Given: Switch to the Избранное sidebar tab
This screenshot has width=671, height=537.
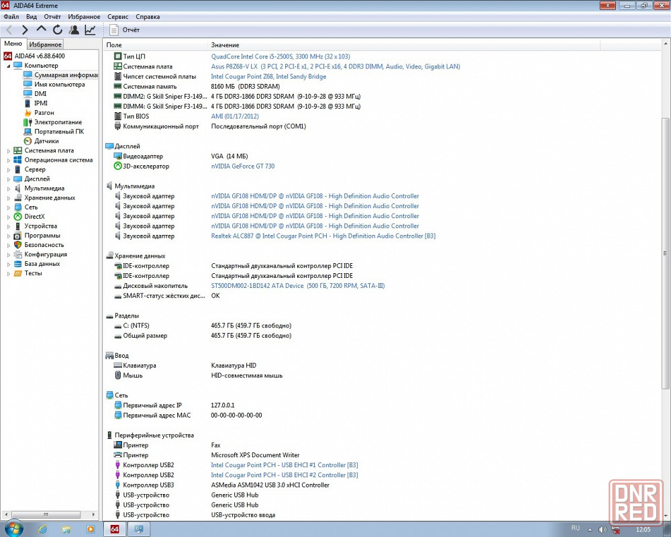Looking at the screenshot, I should (46, 44).
